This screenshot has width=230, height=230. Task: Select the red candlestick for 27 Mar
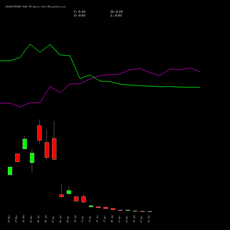click(x=17, y=158)
